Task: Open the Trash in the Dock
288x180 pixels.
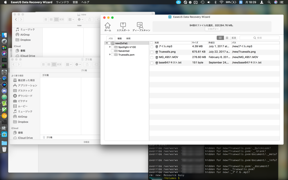Action: 4,149
